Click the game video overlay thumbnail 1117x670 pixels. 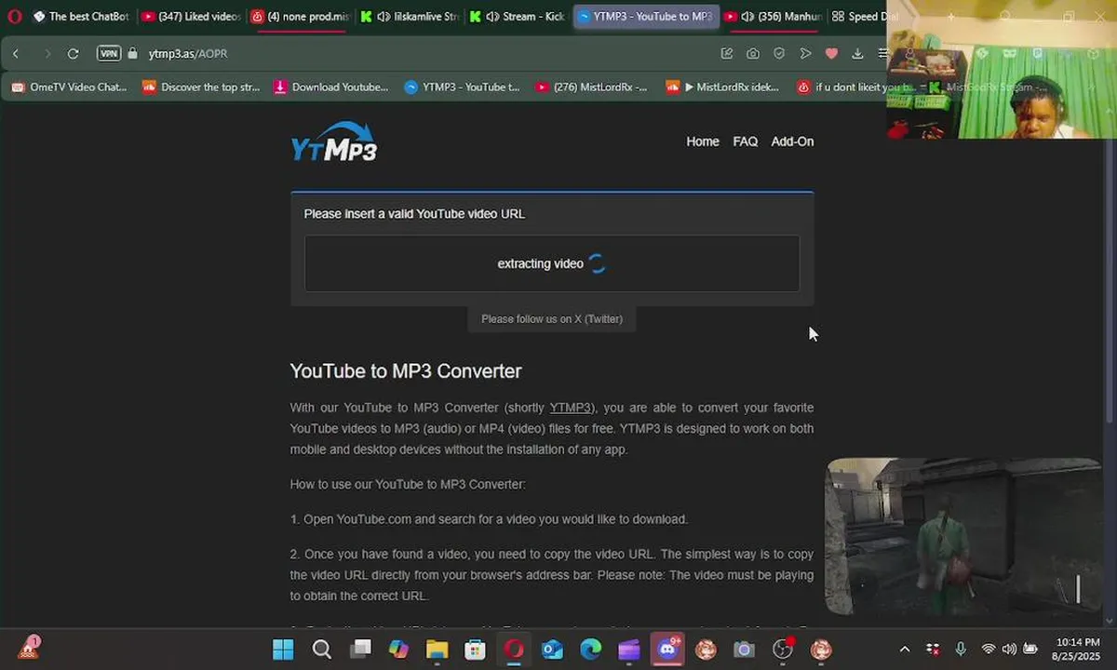(x=963, y=536)
